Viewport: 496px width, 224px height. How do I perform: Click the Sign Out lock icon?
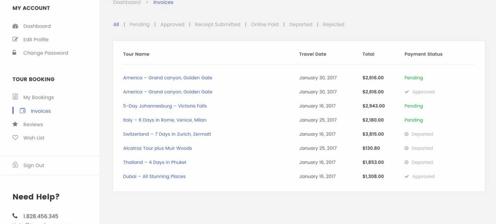(15, 165)
